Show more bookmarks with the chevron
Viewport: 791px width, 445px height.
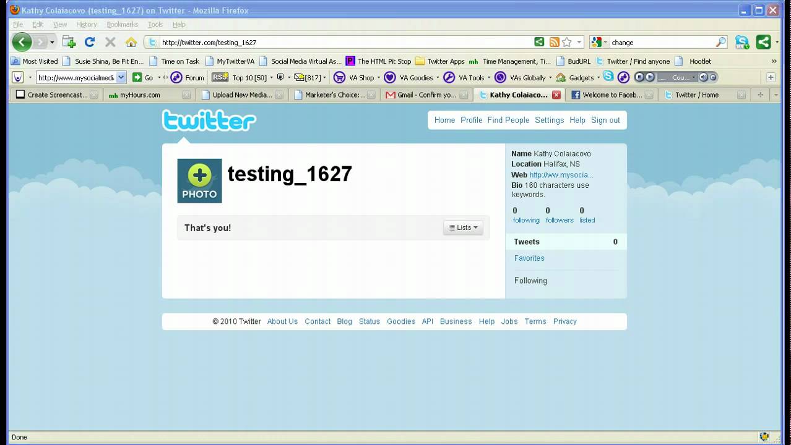[x=774, y=61]
